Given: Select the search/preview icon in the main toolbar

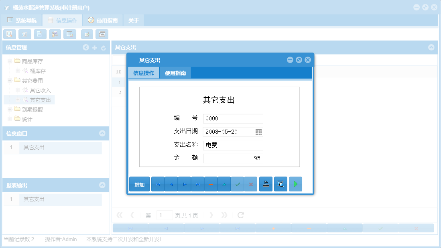Looking at the screenshot, I should tap(10, 34).
